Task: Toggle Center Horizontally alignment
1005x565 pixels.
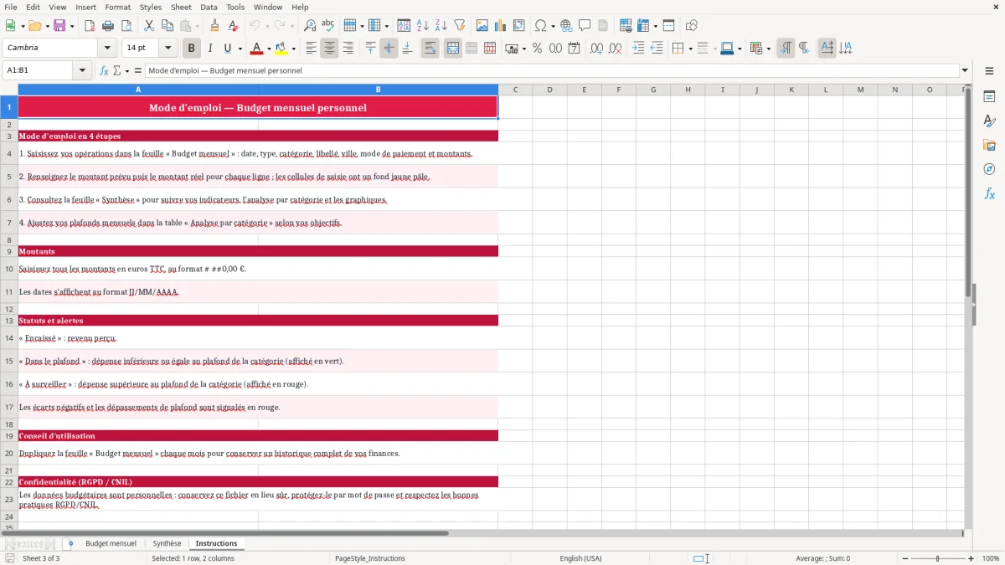Action: pyautogui.click(x=329, y=49)
